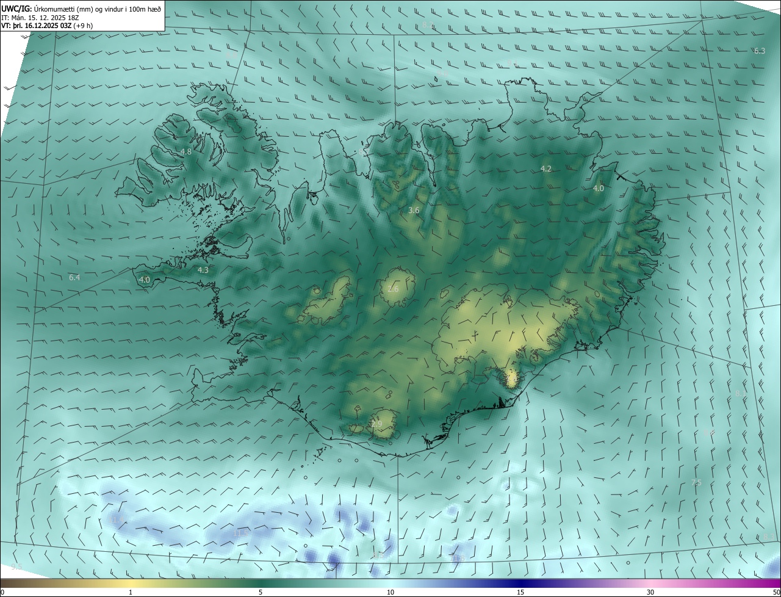
Task: Click the map title 'Úrkomumætti (mm) og vindur í 100m hæð'
Action: point(98,8)
